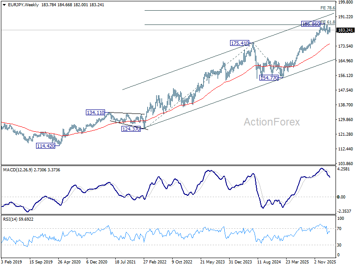356x267 pixels.
Task: Click the ActionForex watermark
Action: click(x=272, y=122)
